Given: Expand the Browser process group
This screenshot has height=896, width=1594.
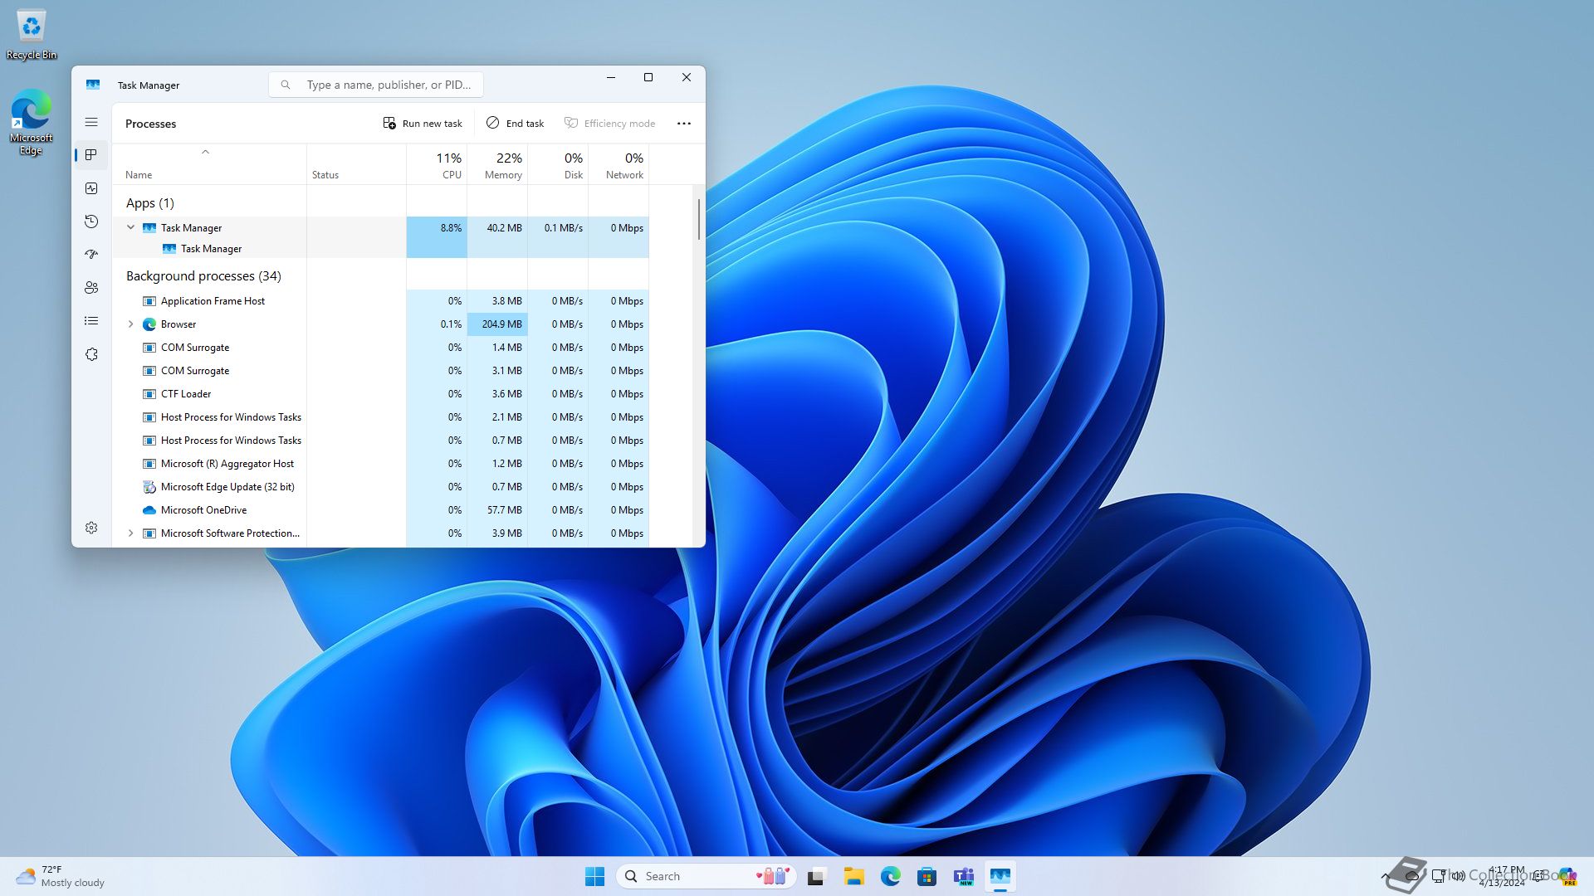Looking at the screenshot, I should (x=130, y=324).
